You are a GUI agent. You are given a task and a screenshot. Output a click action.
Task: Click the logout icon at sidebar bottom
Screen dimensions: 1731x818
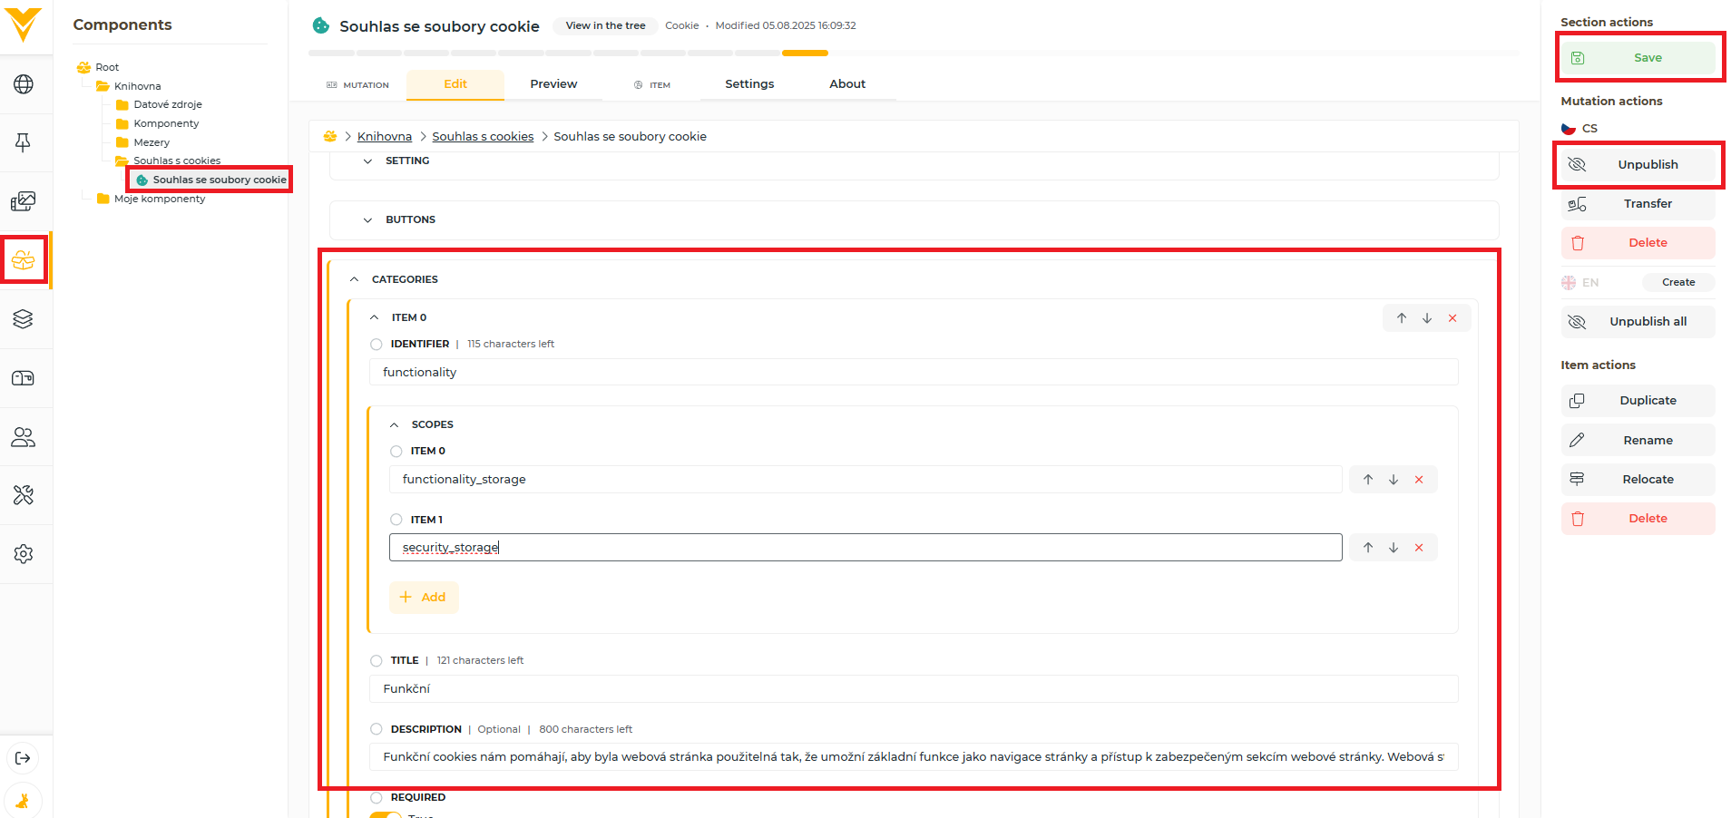pyautogui.click(x=24, y=758)
